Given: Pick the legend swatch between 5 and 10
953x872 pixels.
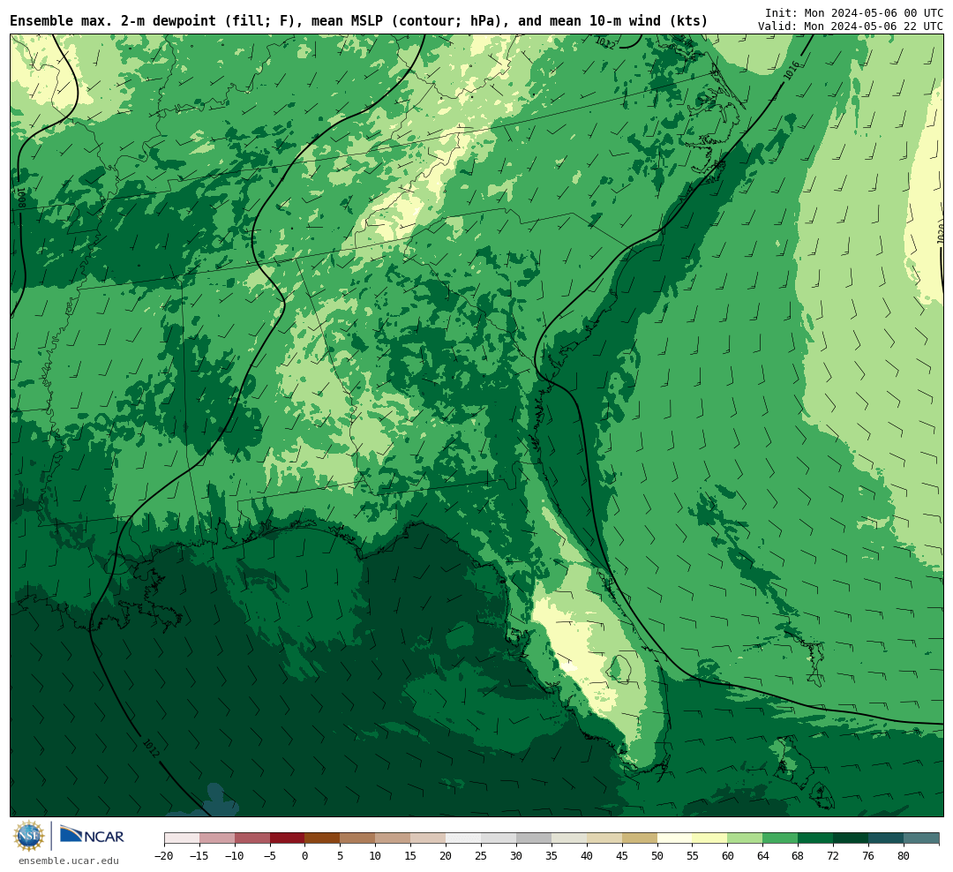Looking at the screenshot, I should 358,838.
